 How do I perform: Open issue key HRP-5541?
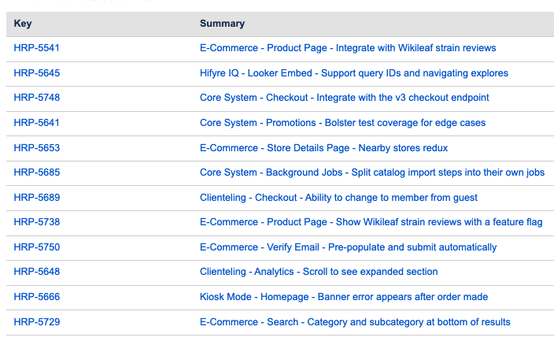[x=37, y=48]
